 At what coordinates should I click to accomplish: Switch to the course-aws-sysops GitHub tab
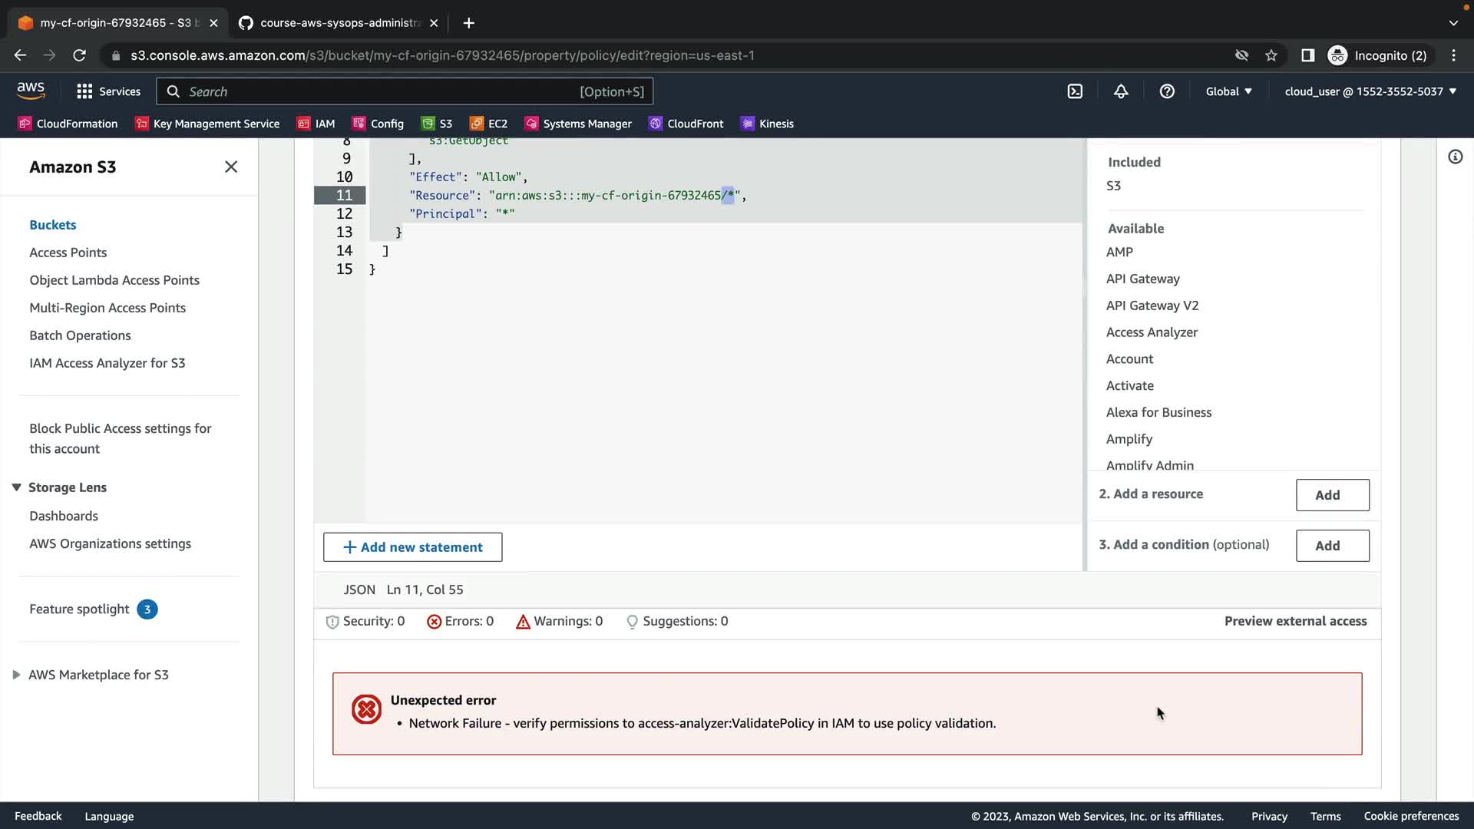pyautogui.click(x=338, y=23)
